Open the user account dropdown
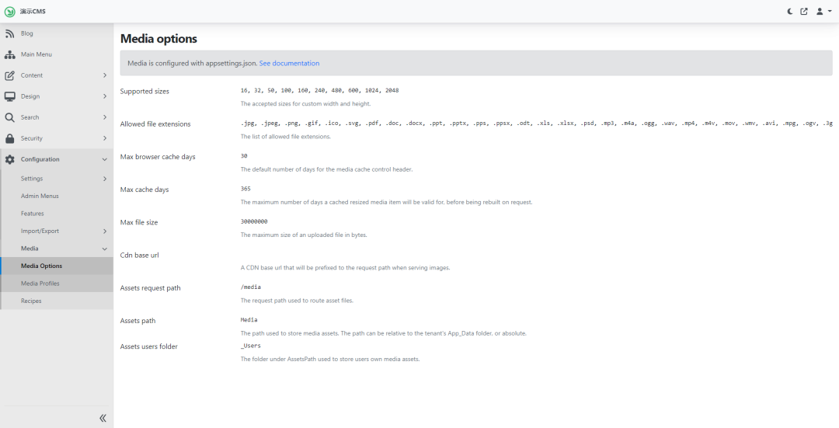839x428 pixels. [823, 11]
